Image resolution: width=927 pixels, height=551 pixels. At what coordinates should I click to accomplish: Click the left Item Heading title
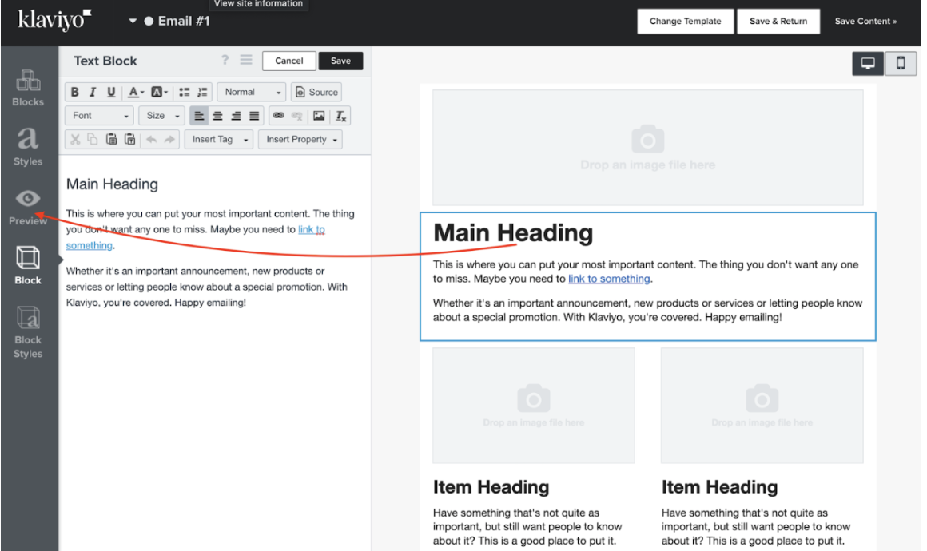(491, 487)
